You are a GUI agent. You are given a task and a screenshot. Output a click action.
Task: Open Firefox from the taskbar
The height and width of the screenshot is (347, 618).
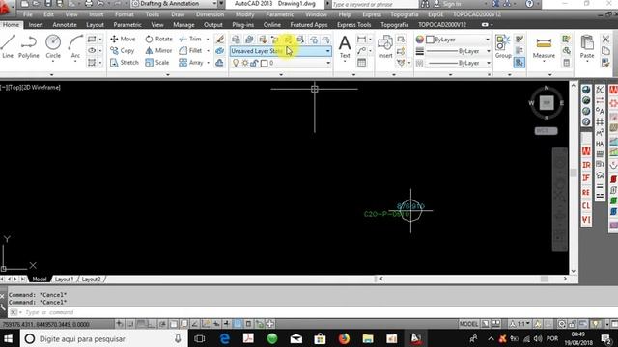point(344,338)
